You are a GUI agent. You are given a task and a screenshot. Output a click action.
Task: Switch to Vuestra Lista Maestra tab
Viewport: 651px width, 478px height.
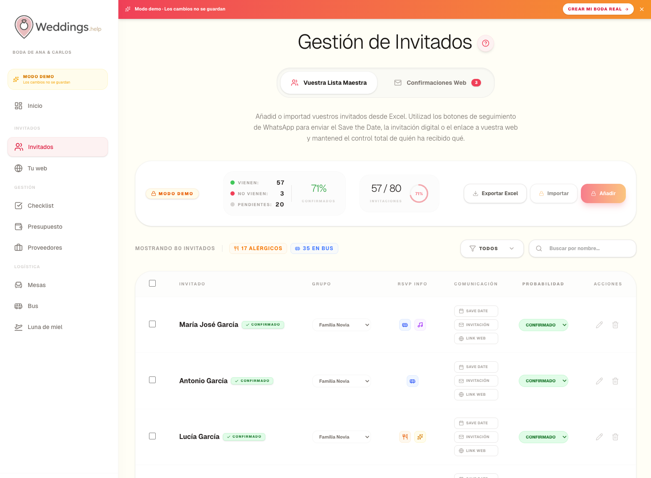(329, 83)
